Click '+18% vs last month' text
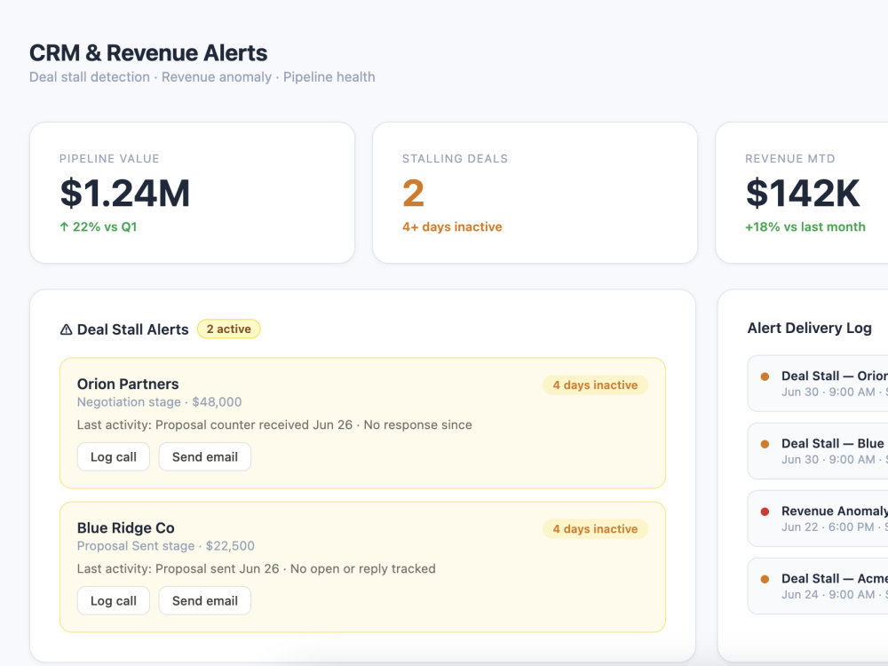This screenshot has height=666, width=888. pos(805,227)
